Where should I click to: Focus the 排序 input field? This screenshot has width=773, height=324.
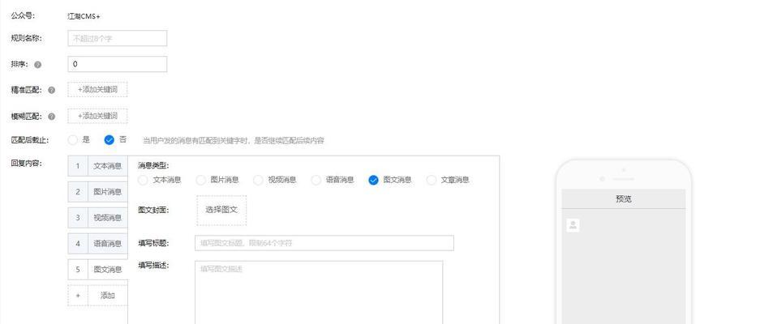pos(118,64)
